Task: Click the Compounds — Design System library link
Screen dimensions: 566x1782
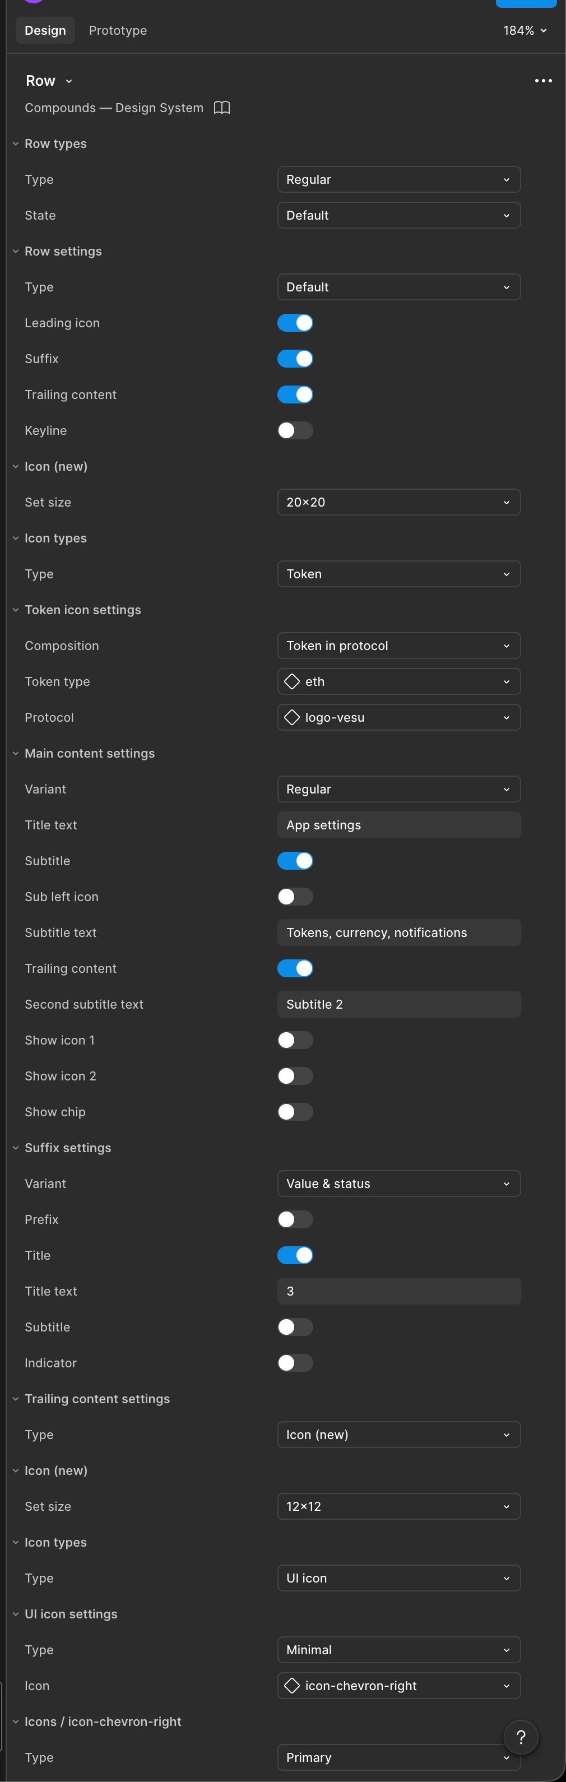Action: 114,108
